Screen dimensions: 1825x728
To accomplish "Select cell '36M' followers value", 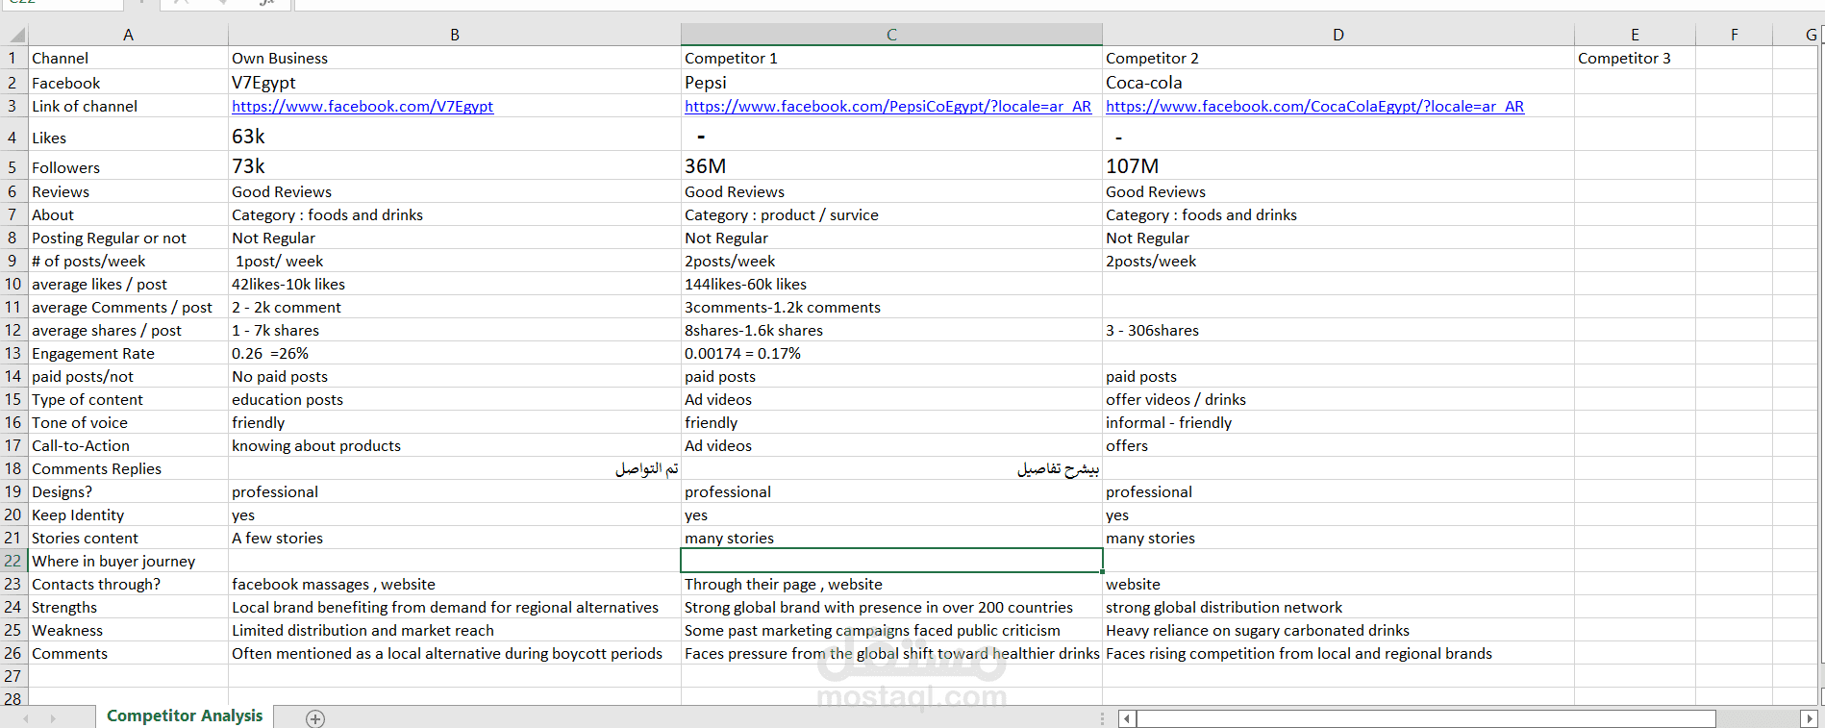I will (891, 166).
